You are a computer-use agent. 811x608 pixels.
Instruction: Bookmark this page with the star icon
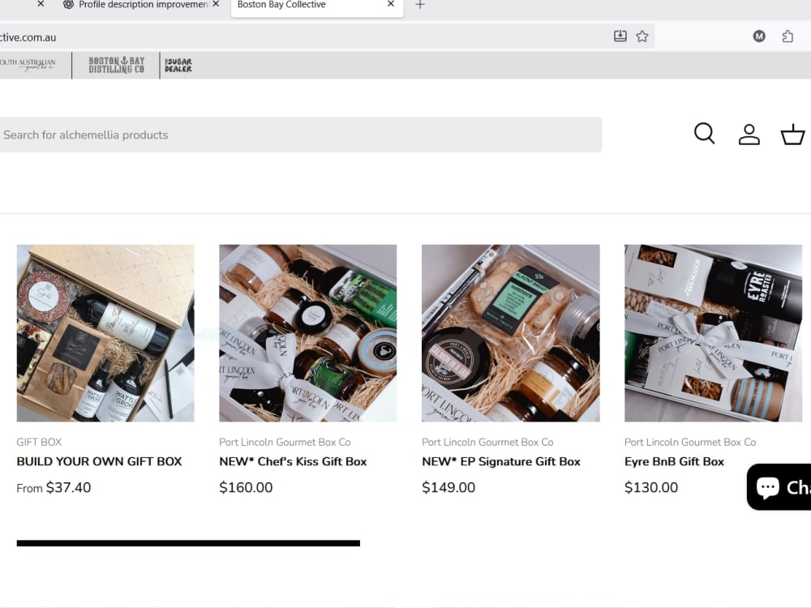coord(642,36)
